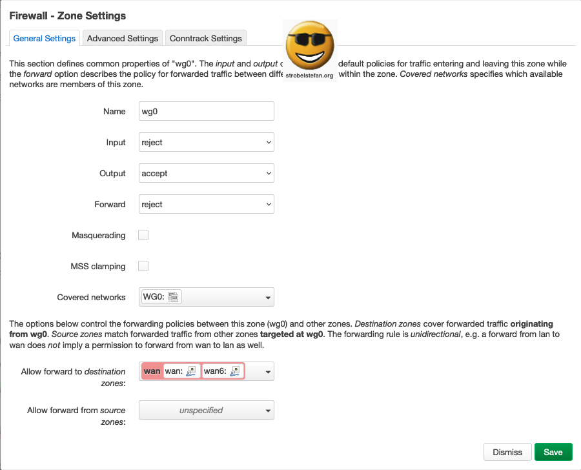Click the strobelstefan.org smiley logo
Image resolution: width=581 pixels, height=470 pixels.
point(310,45)
